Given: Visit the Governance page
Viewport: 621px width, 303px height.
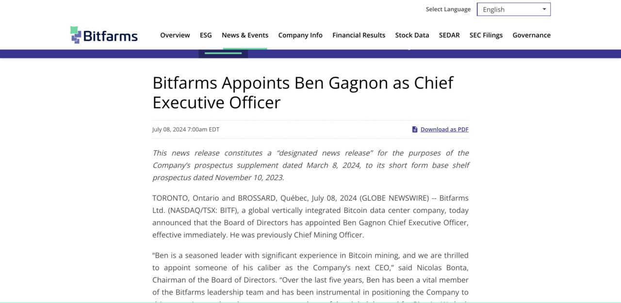Looking at the screenshot, I should [x=531, y=35].
